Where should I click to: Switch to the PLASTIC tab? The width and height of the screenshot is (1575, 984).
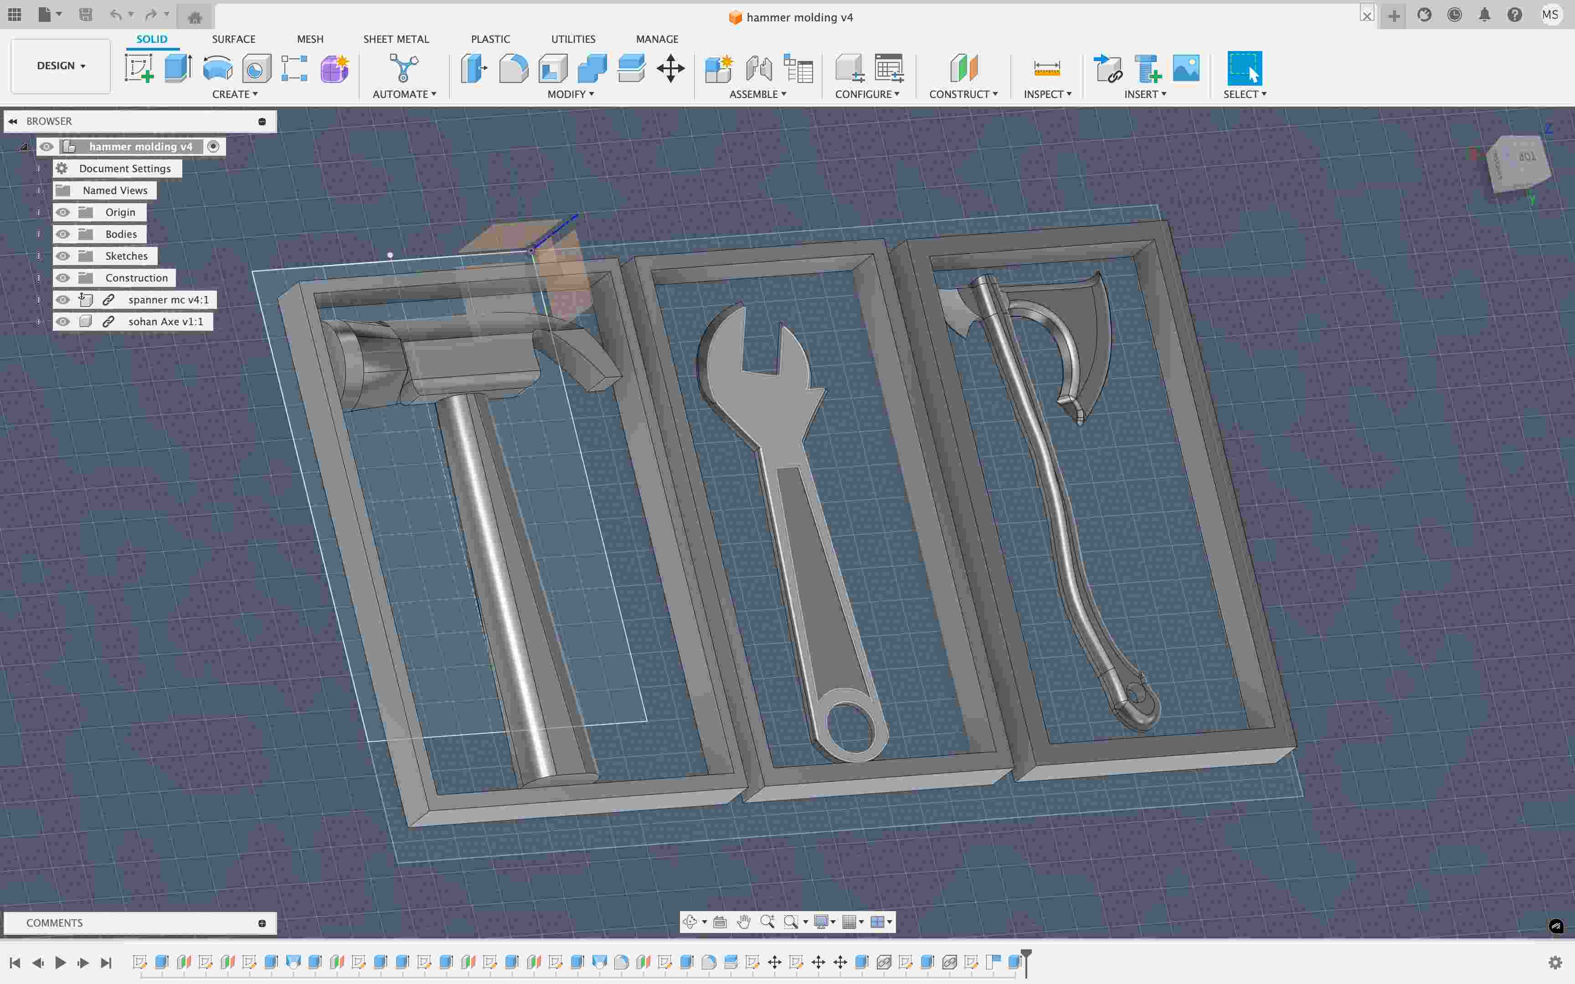pos(490,39)
